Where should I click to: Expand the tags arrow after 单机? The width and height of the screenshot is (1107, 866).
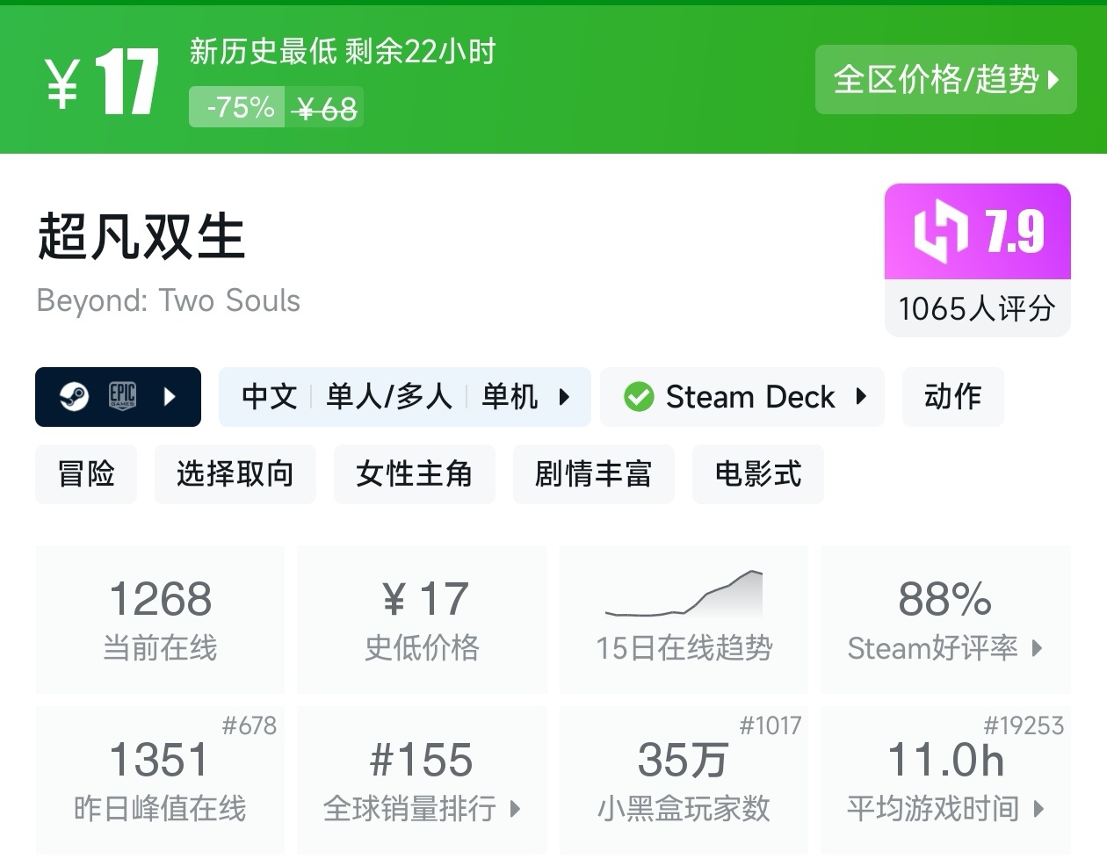pyautogui.click(x=563, y=397)
